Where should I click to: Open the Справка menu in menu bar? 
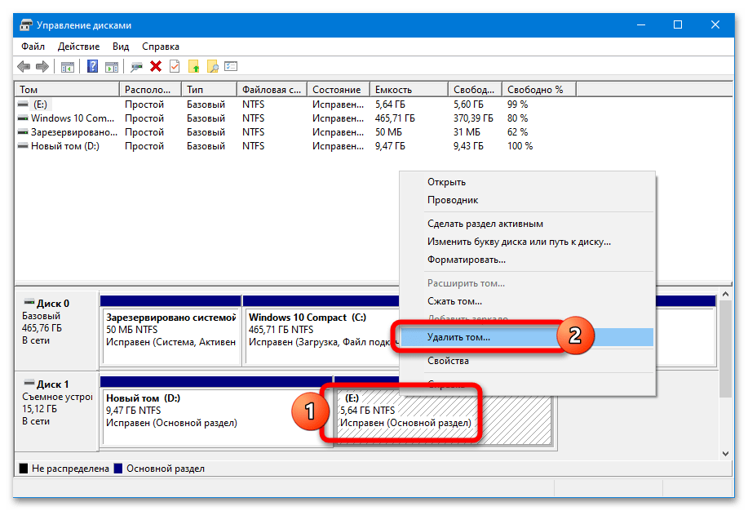click(x=160, y=47)
